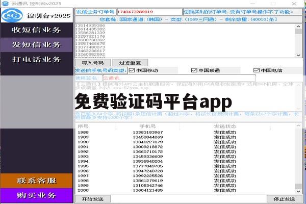This screenshot has width=306, height=204.
Task: Click the 发信业务订单号 label
Action: click(x=95, y=12)
